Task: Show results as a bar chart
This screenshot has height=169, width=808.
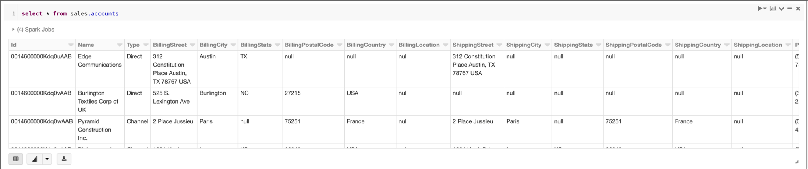Action: click(35, 159)
